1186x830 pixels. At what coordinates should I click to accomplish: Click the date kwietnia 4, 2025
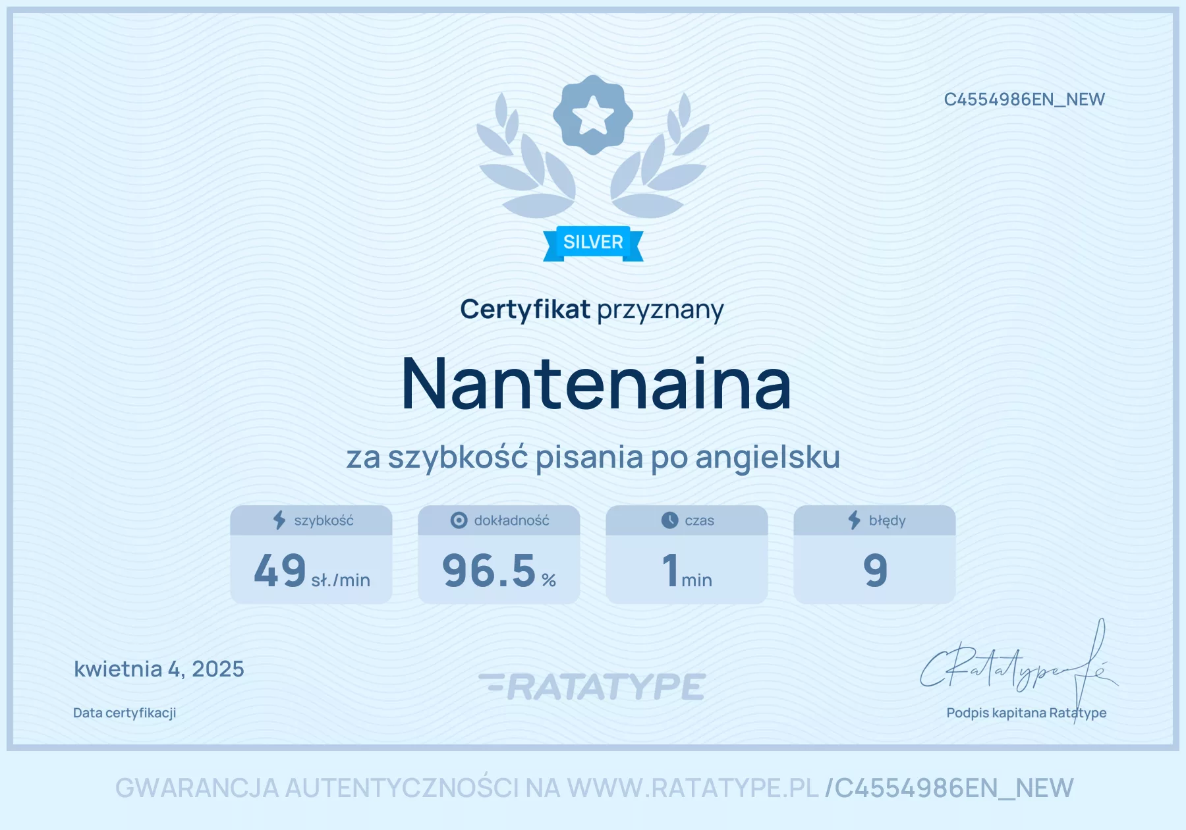point(159,669)
